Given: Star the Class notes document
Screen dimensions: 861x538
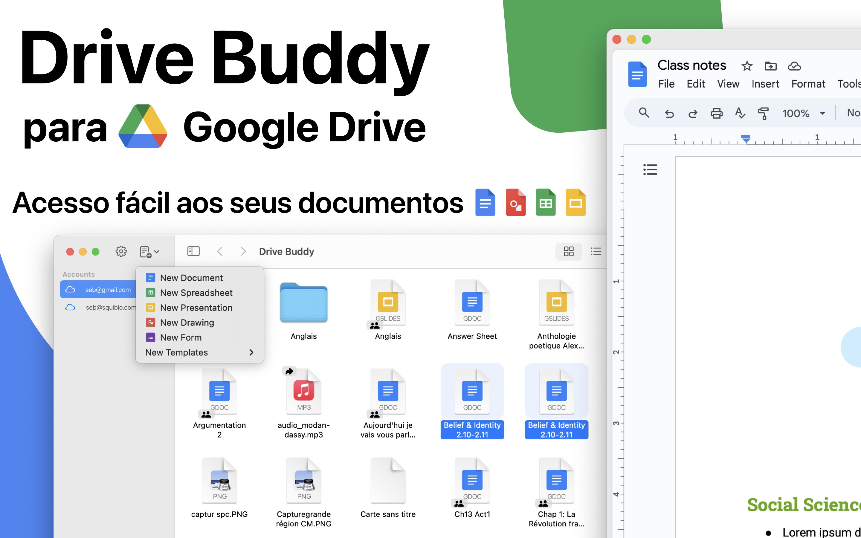Looking at the screenshot, I should 747,66.
